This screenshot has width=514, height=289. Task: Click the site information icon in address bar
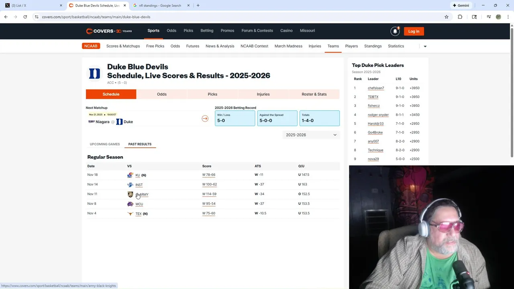coord(37,17)
